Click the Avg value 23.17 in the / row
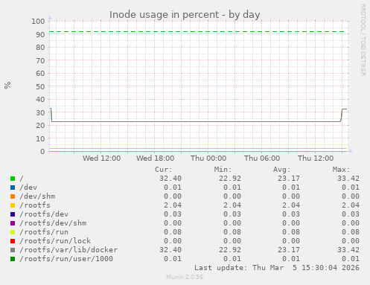The image size is (370, 285). (289, 179)
